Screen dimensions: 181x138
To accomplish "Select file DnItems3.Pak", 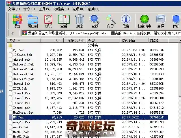I will click(23, 74).
